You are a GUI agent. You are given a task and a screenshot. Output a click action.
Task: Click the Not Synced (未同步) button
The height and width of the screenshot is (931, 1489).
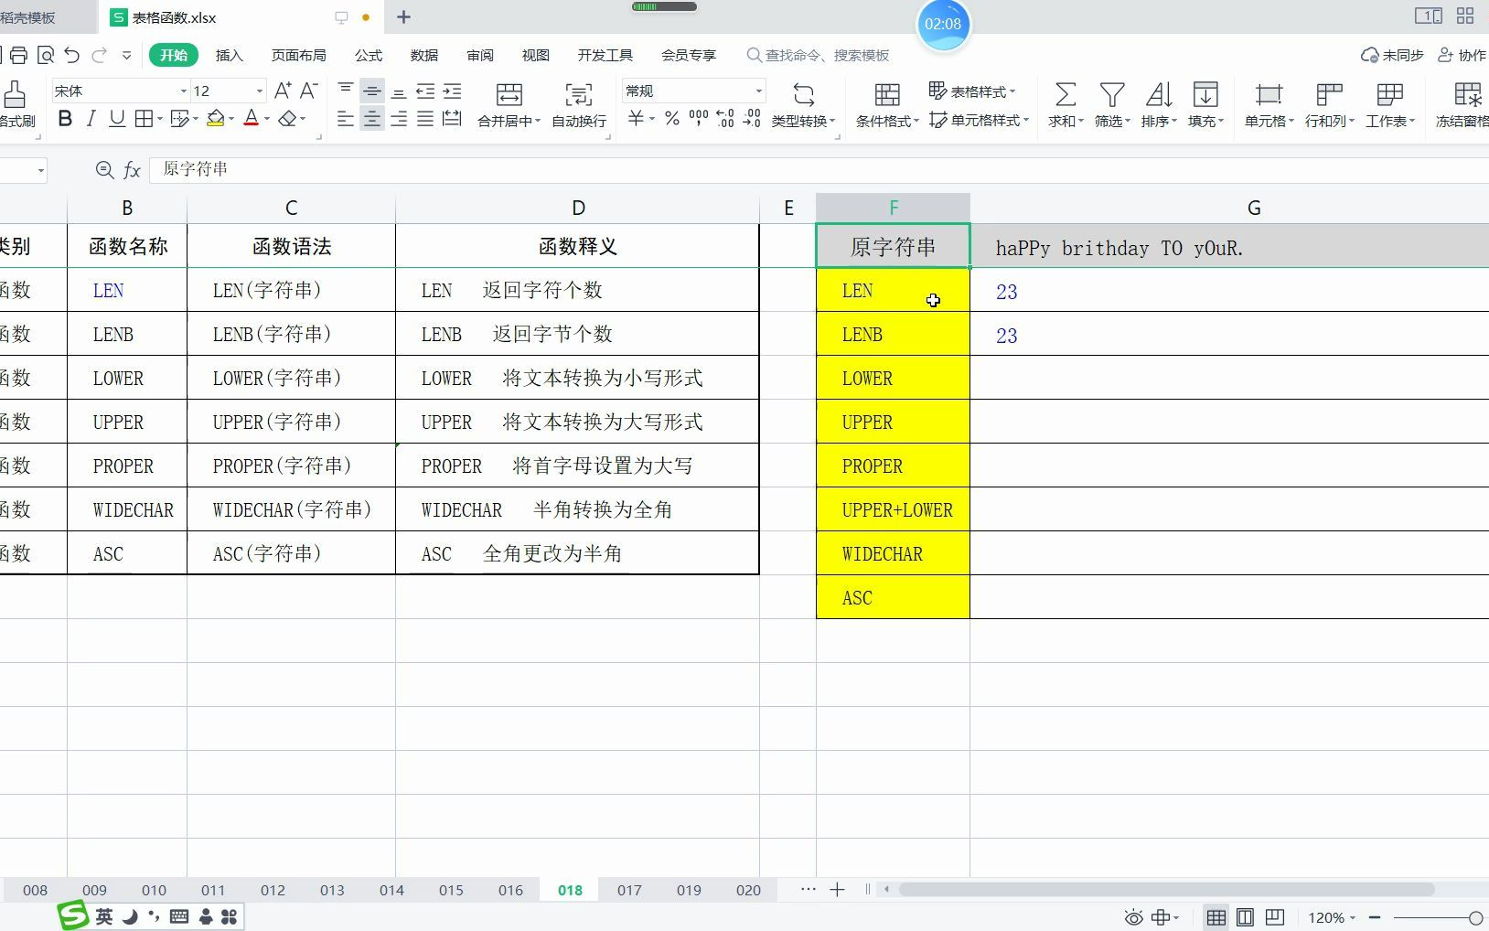coord(1392,55)
